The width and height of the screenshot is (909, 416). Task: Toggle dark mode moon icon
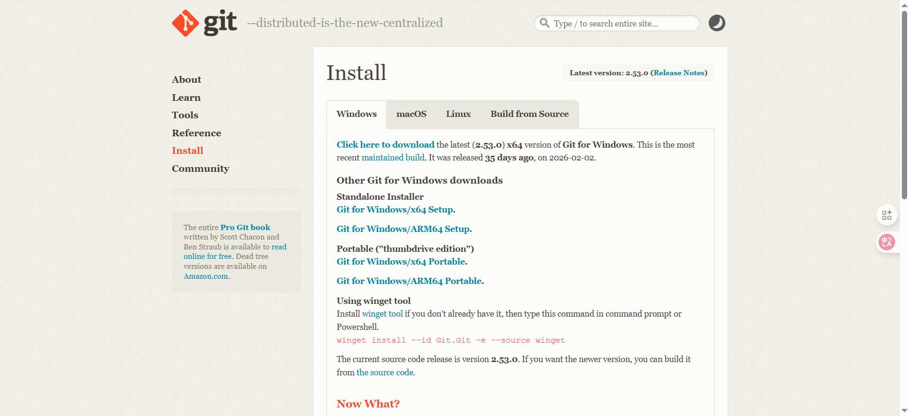717,23
